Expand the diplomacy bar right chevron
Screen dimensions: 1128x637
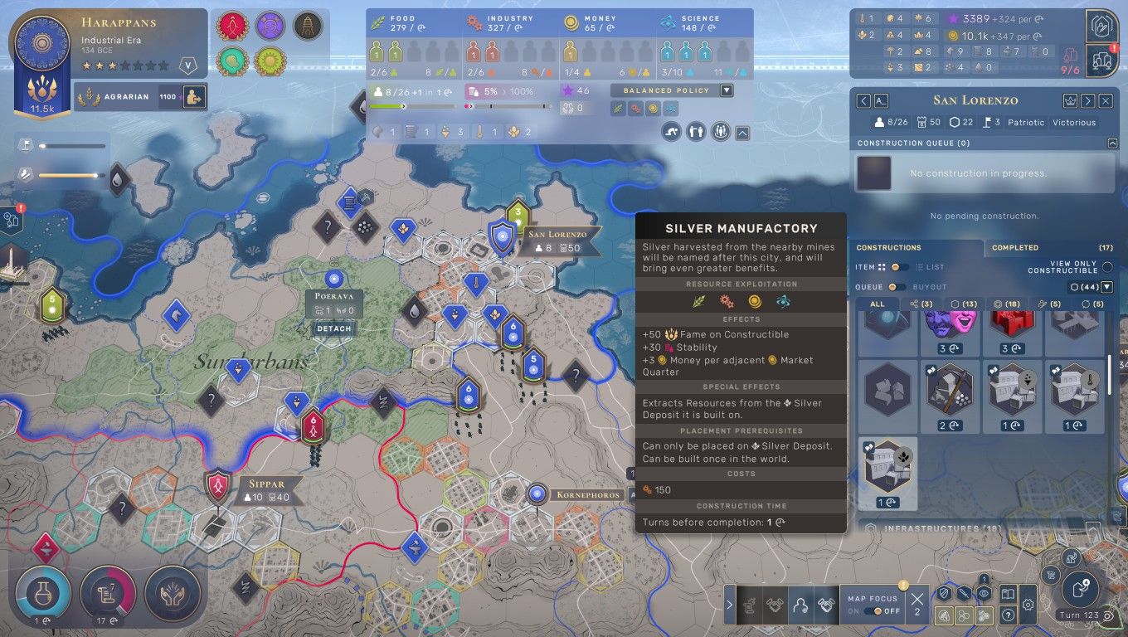tap(730, 605)
